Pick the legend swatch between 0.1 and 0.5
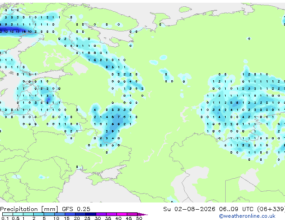This screenshot has width=285, height=220. click(x=8, y=214)
